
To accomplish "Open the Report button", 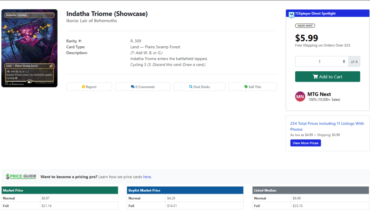I will (x=89, y=87).
